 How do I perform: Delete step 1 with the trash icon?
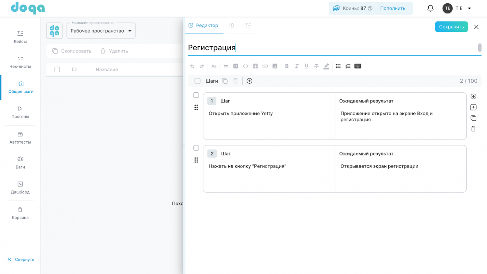click(x=473, y=129)
